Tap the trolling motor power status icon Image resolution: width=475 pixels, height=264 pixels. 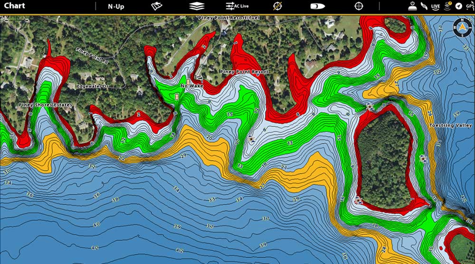coord(412,6)
